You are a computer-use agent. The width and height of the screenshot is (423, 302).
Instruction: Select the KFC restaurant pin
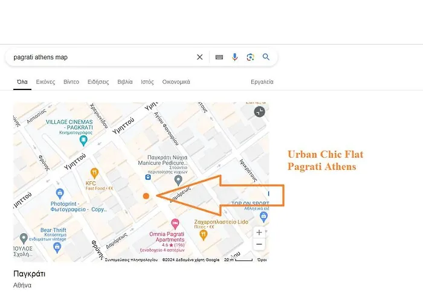[x=94, y=173]
